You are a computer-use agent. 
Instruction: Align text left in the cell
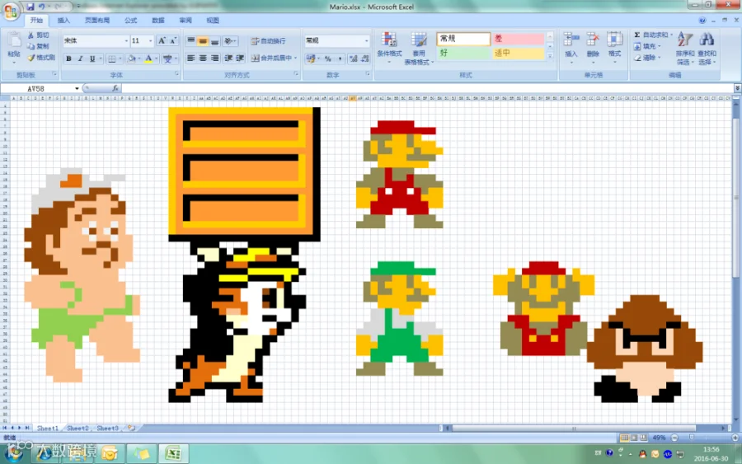pos(190,59)
